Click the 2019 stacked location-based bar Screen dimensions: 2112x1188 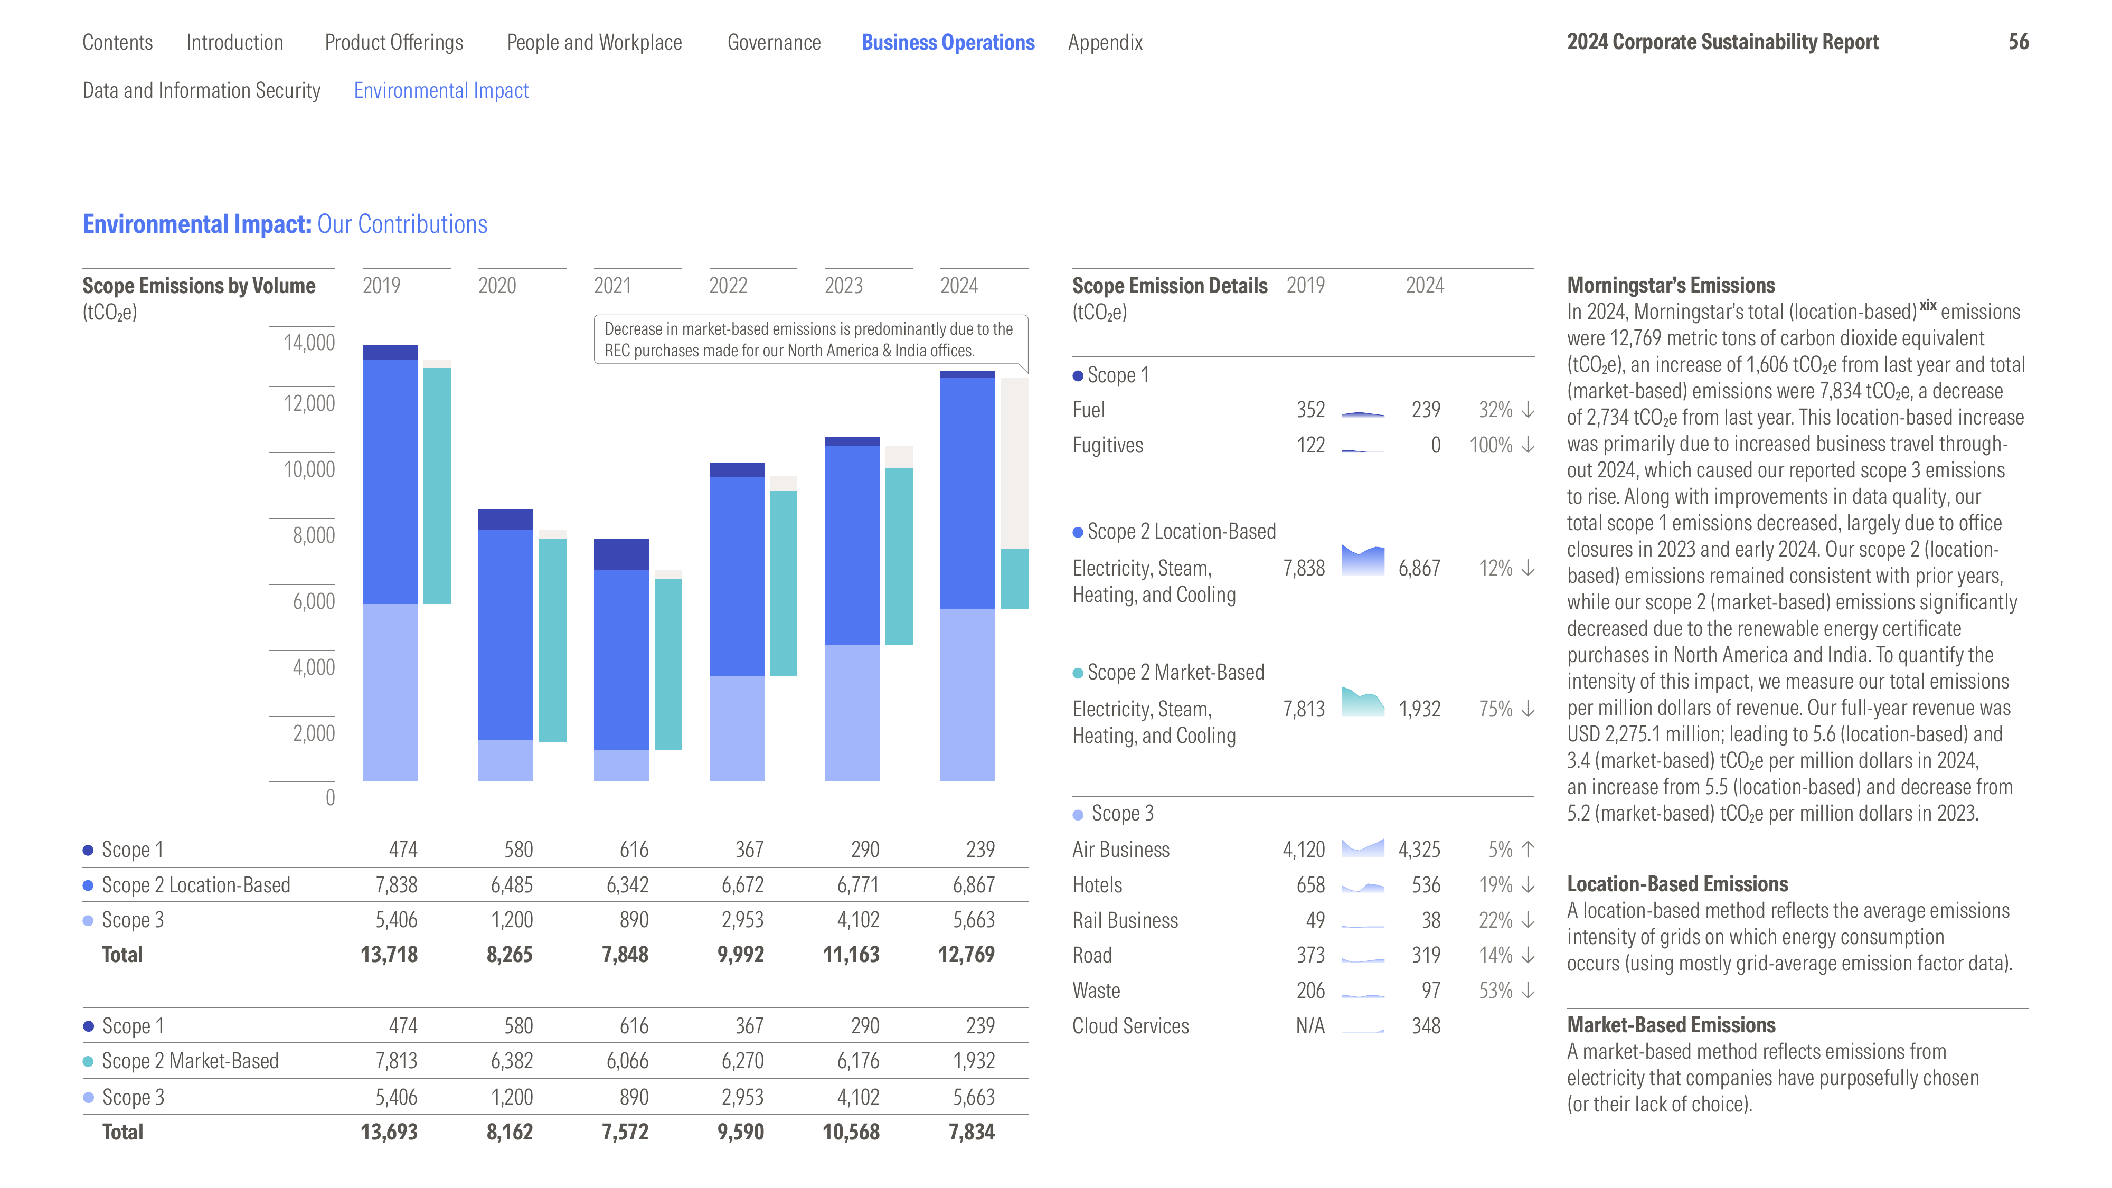[390, 562]
